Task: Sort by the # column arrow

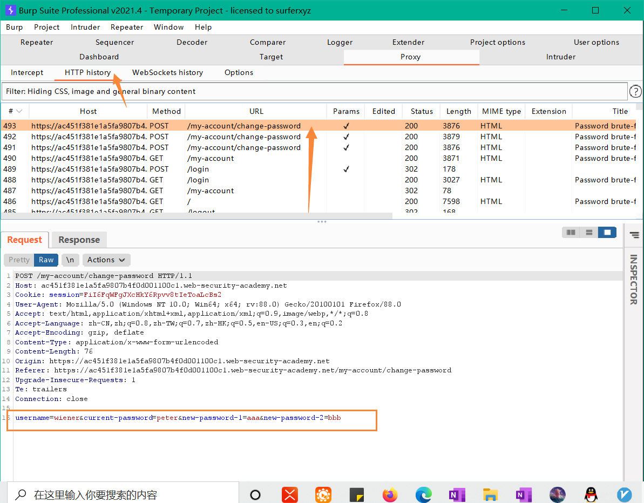Action: click(x=19, y=111)
